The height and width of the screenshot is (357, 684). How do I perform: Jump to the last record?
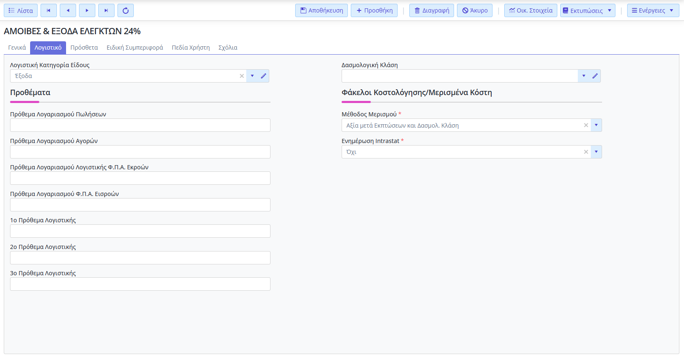[x=106, y=10]
